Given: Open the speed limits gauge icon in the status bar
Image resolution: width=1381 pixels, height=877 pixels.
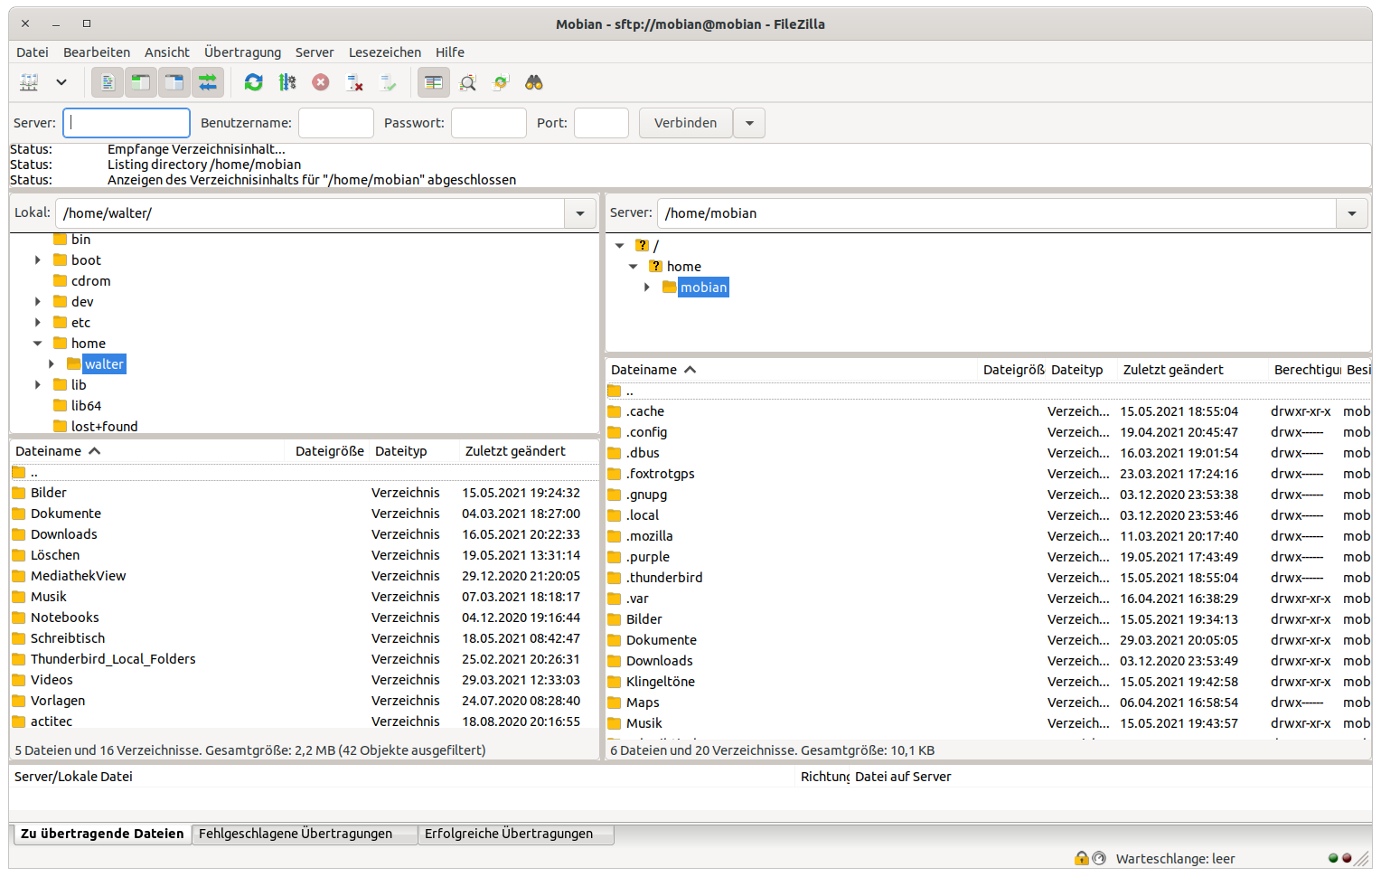Looking at the screenshot, I should [1099, 858].
